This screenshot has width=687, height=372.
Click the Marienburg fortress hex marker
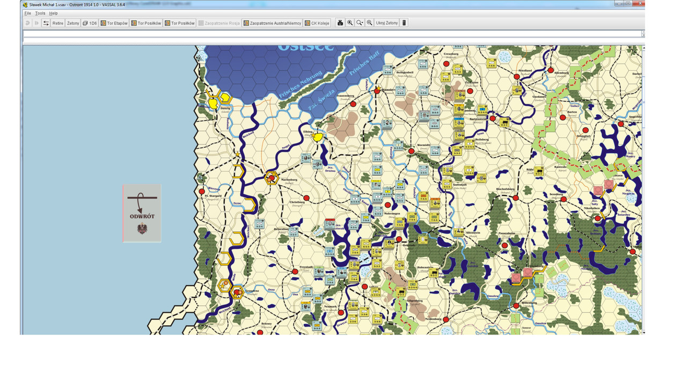click(271, 178)
